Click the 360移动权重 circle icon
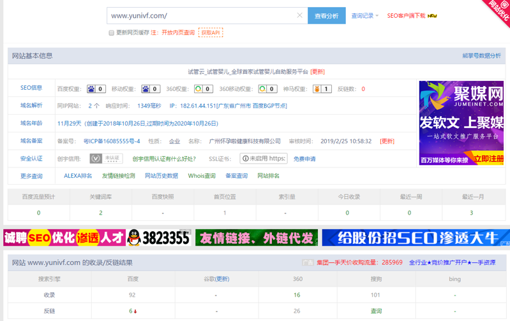The image size is (510, 321). point(262,89)
